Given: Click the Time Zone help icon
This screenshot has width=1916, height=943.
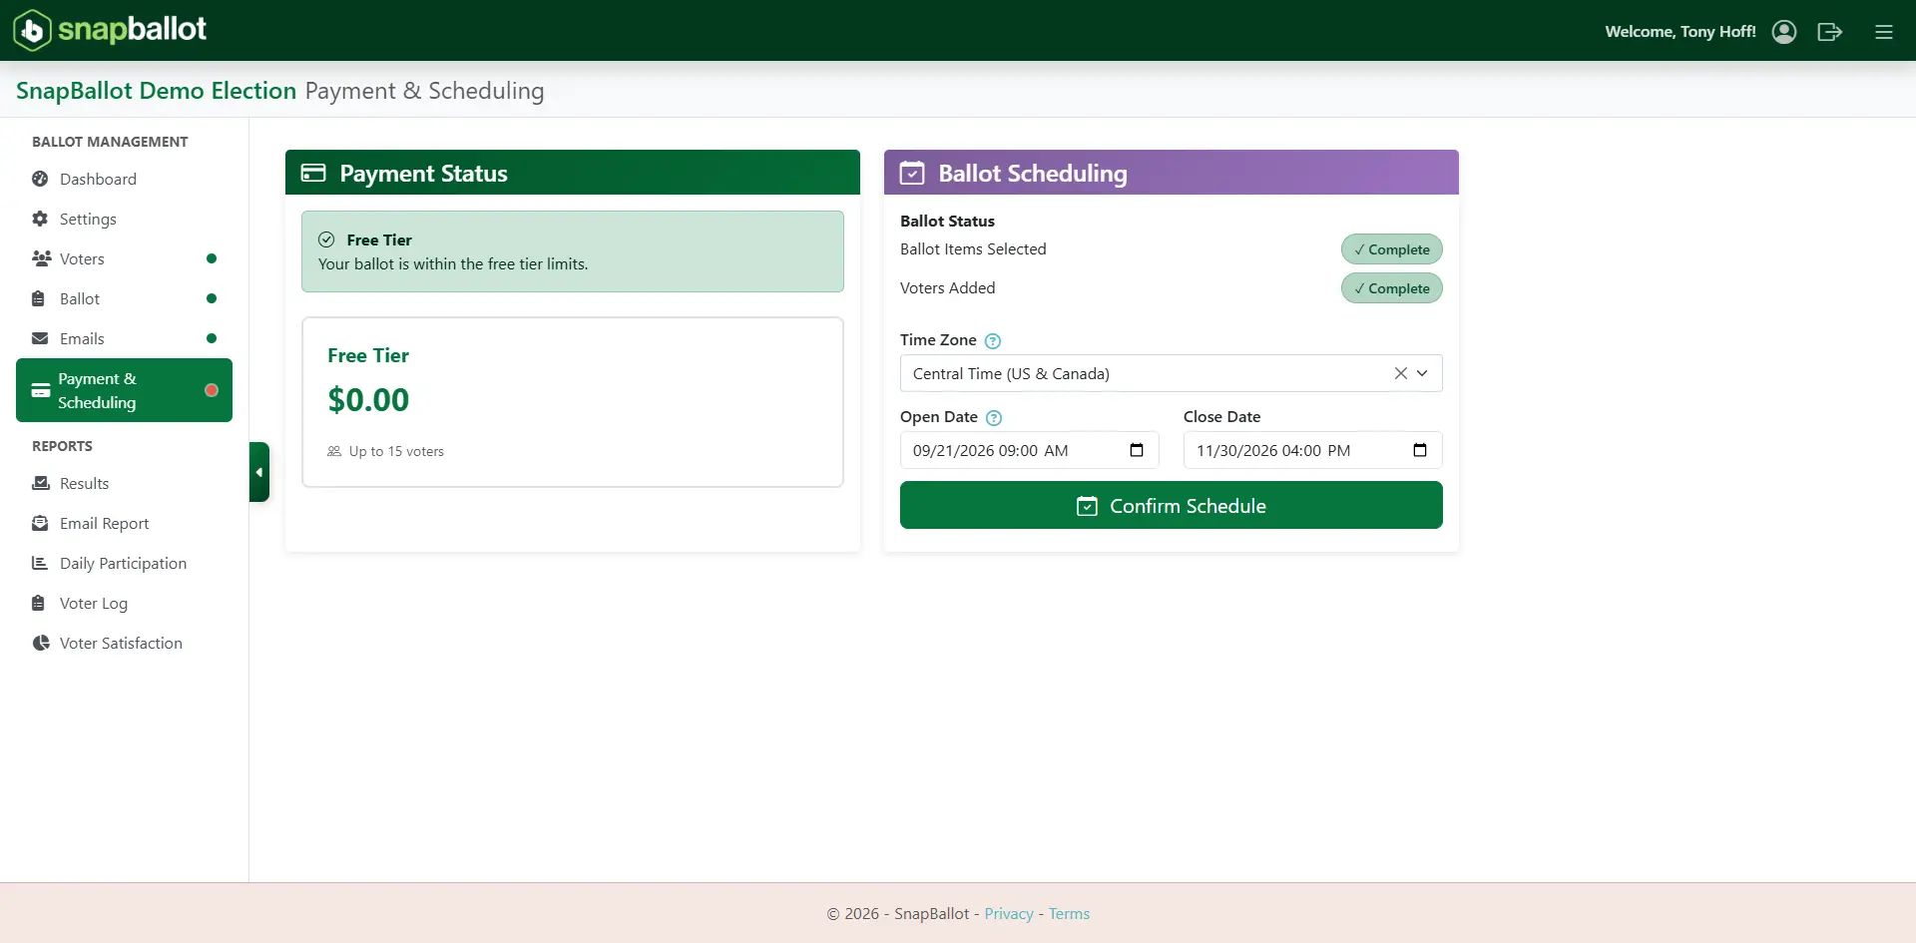Looking at the screenshot, I should 993,340.
